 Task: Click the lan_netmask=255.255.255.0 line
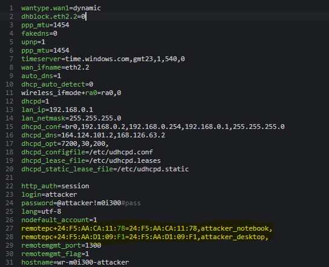[71, 118]
